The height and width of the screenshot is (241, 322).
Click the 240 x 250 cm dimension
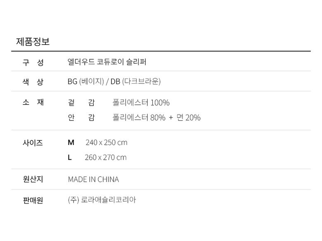pos(107,143)
